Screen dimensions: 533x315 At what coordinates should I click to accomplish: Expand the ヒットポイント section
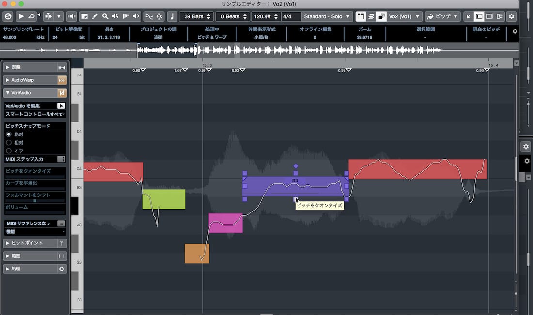point(7,243)
